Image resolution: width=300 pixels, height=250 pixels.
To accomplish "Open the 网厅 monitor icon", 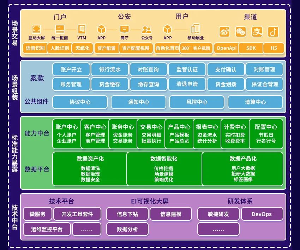I will coord(124,29).
